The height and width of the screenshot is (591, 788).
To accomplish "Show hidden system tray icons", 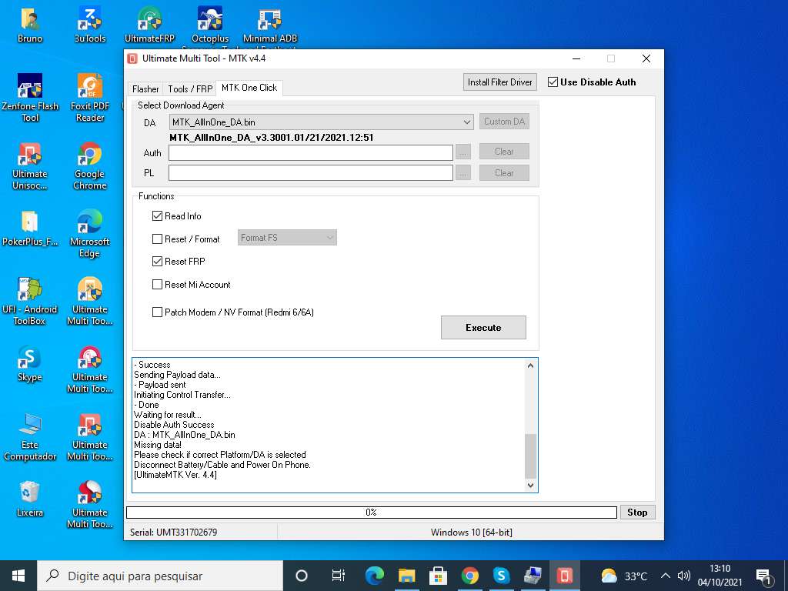I will [666, 576].
